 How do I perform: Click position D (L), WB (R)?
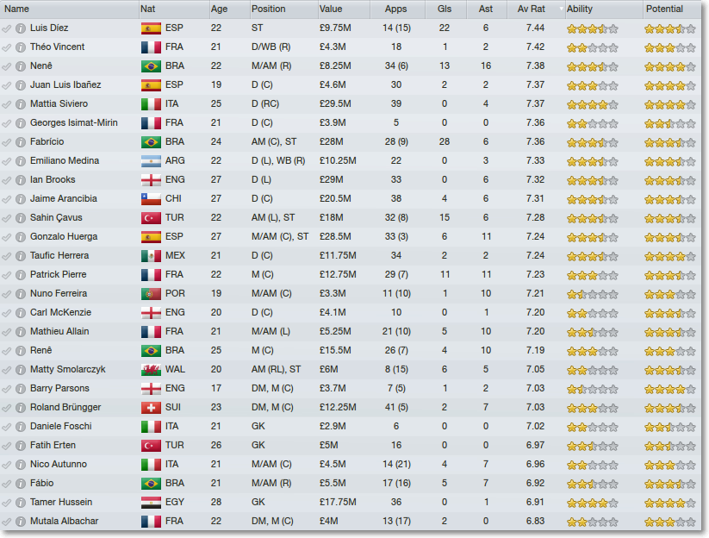click(278, 161)
